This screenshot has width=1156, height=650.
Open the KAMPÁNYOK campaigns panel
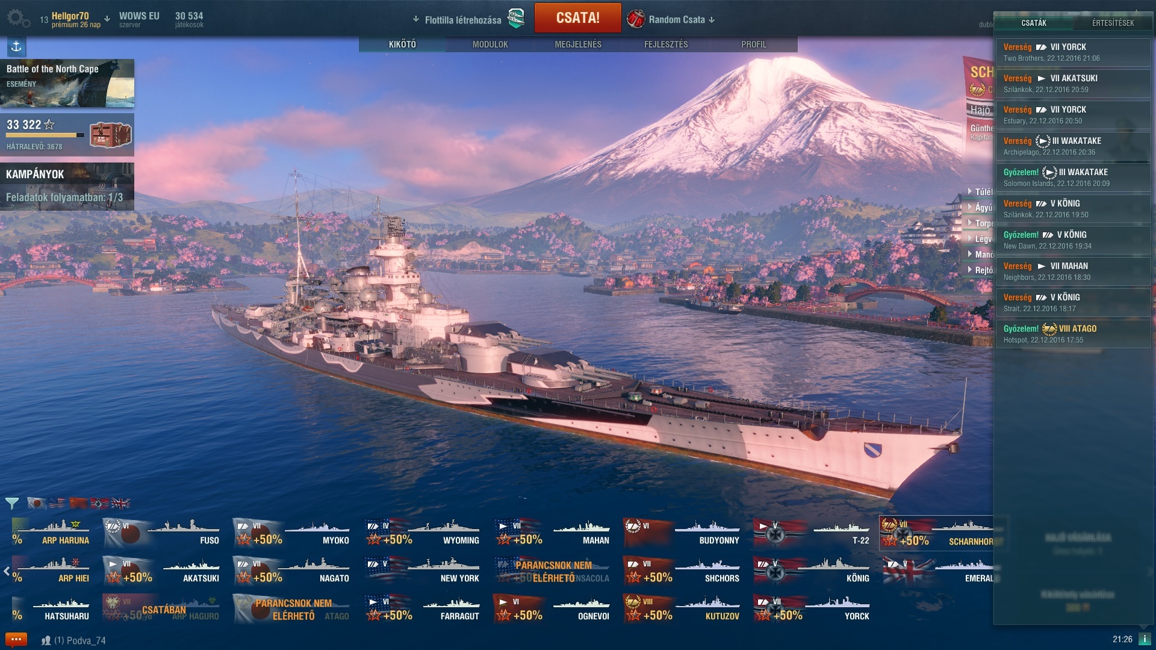pos(67,186)
